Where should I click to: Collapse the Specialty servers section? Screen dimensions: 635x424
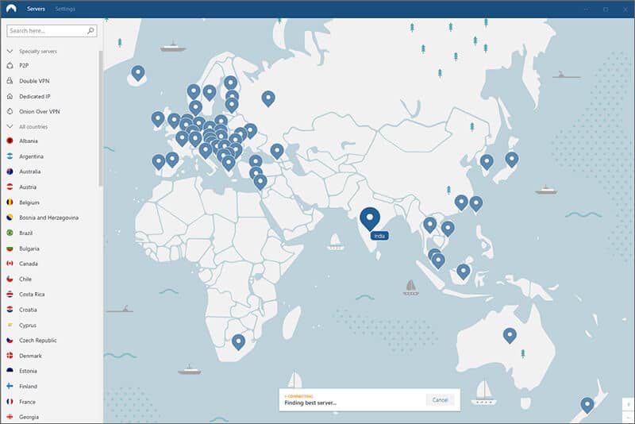(10, 52)
